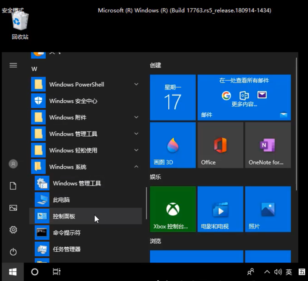Open 控制面板 from the app list
Image resolution: width=308 pixels, height=281 pixels.
pos(64,216)
